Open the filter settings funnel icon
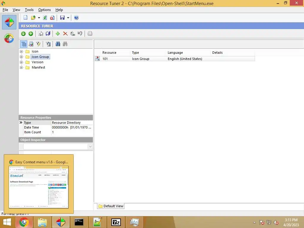The image size is (304, 228). tap(48, 44)
